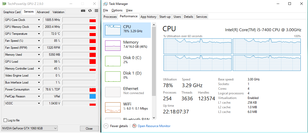Click the GPU-Z refresh icon
This screenshot has height=133, width=308.
(x=90, y=11)
